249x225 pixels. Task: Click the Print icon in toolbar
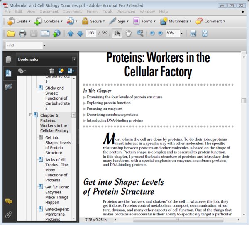(x=22, y=33)
